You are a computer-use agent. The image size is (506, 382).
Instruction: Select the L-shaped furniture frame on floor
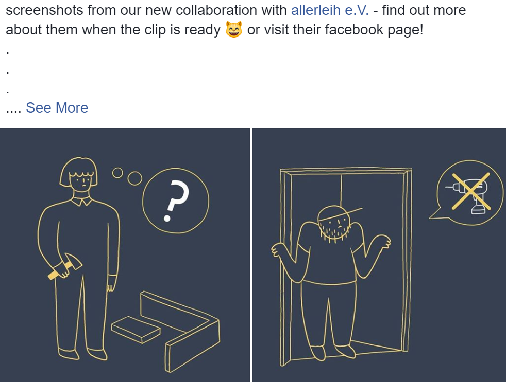pos(180,331)
